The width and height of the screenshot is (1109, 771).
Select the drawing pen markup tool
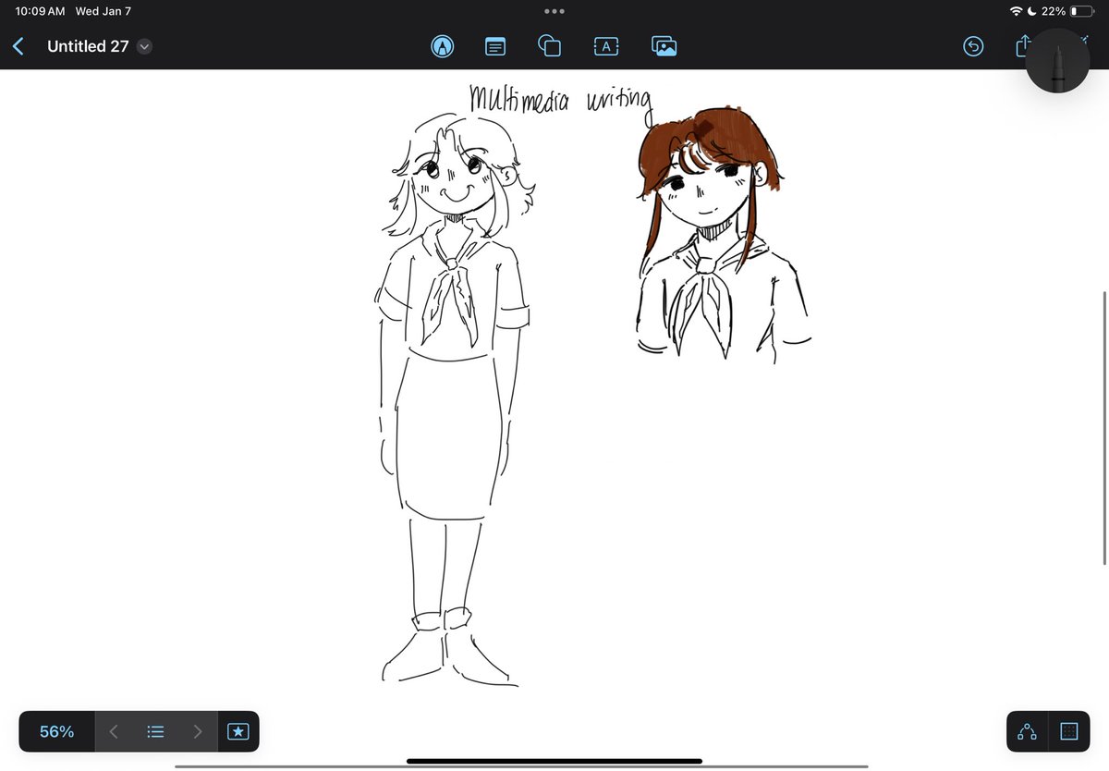pos(443,46)
